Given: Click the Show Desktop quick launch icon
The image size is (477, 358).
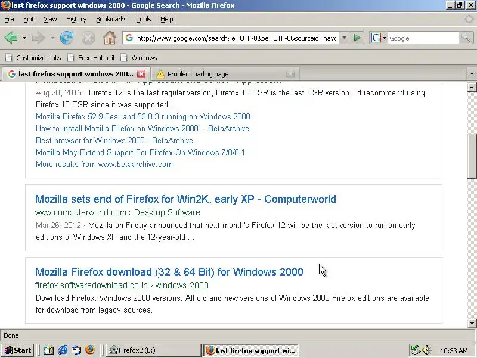Looking at the screenshot, I should [49, 350].
